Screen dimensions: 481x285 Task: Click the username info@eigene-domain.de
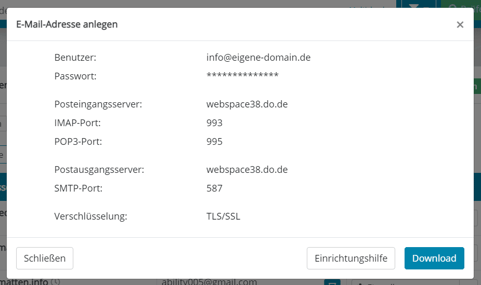[258, 58]
